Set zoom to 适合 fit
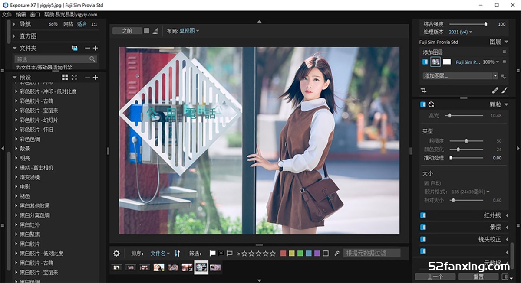The height and width of the screenshot is (283, 521). 82,24
